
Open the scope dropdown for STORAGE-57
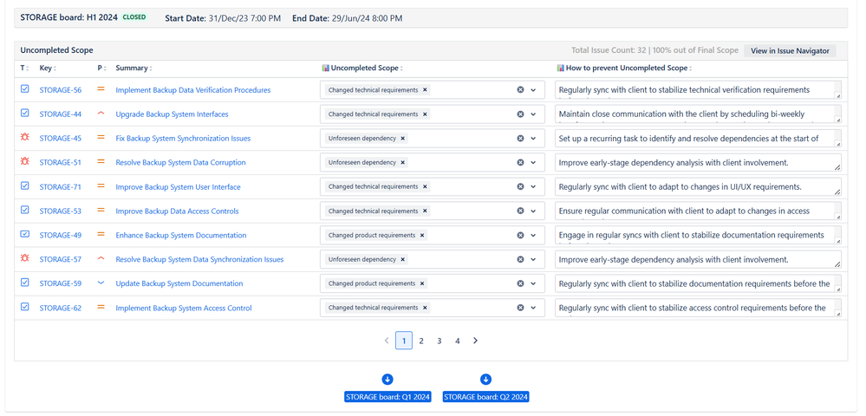click(533, 259)
